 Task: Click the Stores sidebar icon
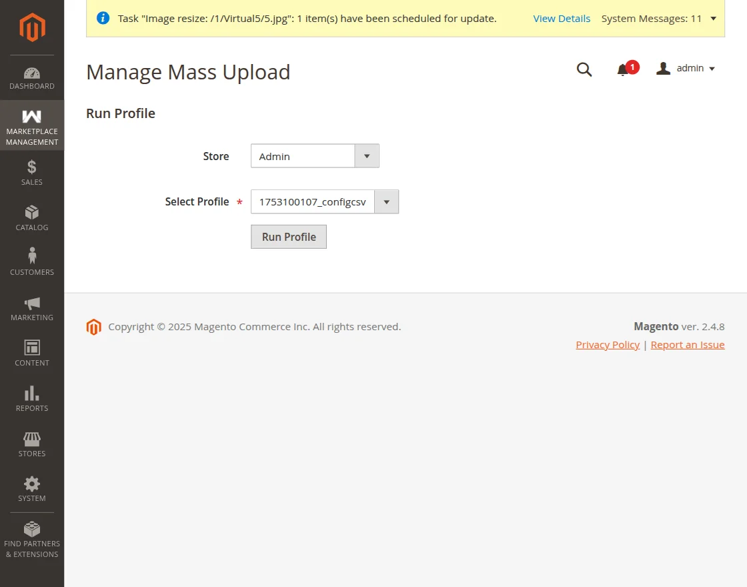point(31,443)
